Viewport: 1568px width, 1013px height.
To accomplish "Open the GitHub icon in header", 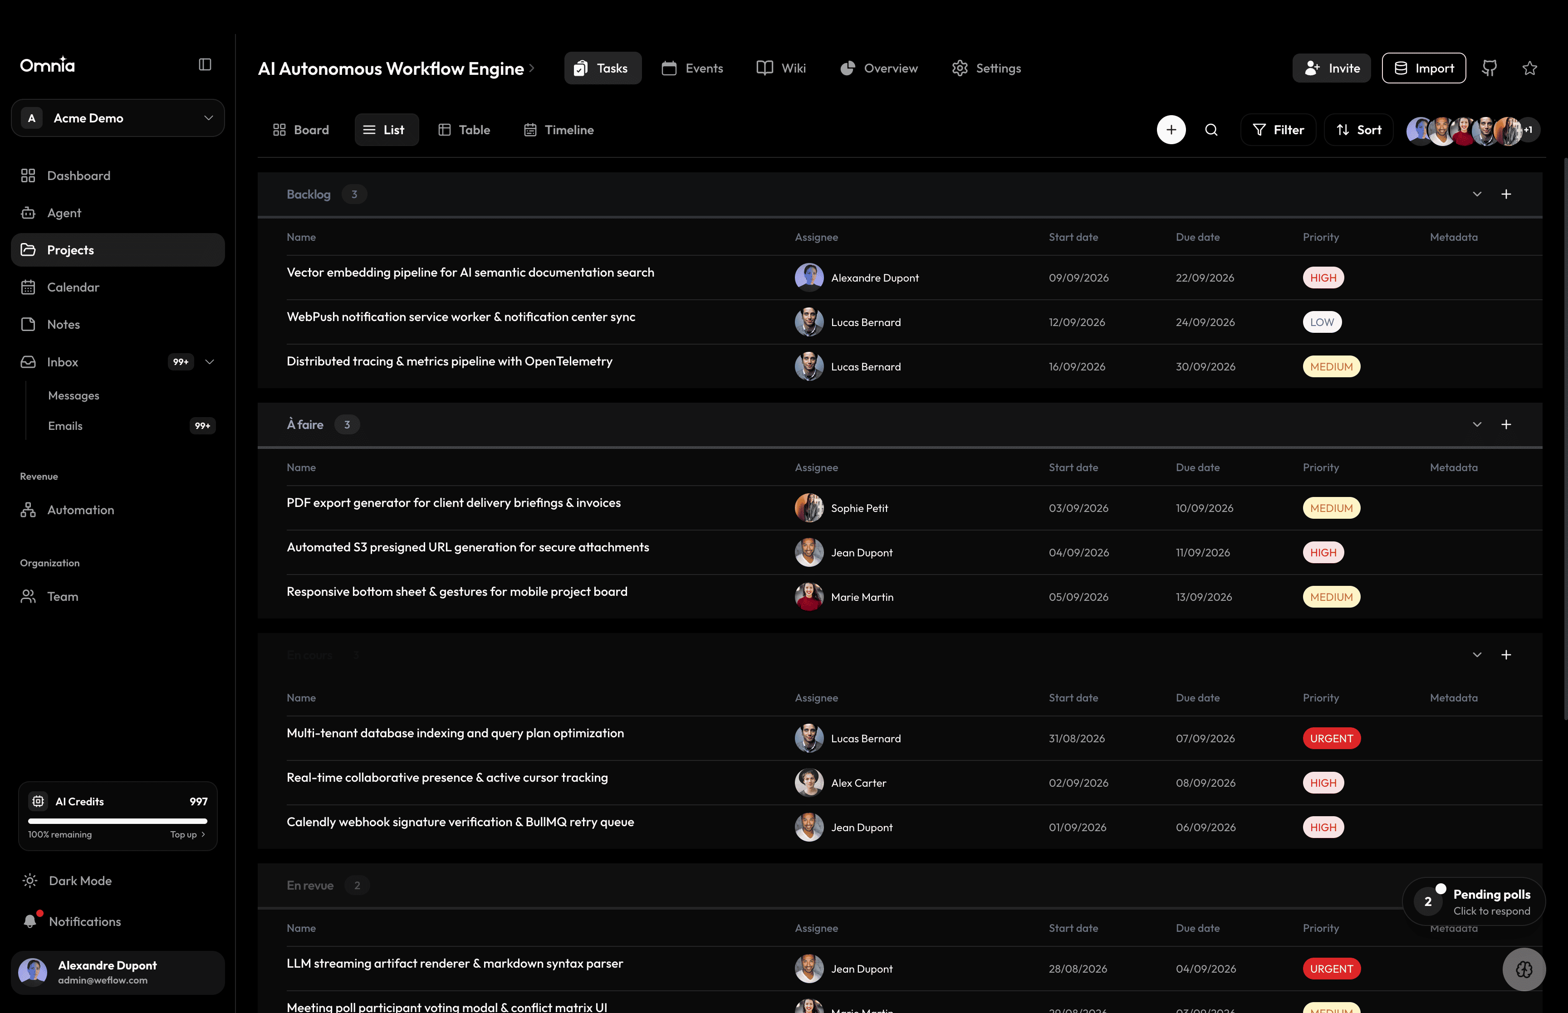I will point(1489,68).
